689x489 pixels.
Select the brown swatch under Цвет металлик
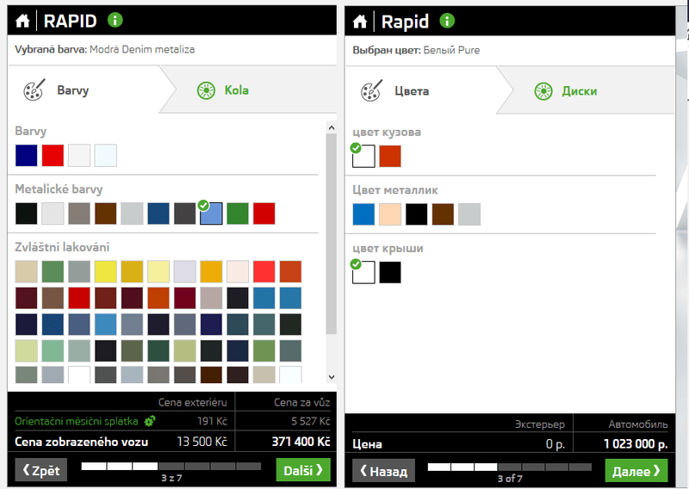pyautogui.click(x=443, y=214)
